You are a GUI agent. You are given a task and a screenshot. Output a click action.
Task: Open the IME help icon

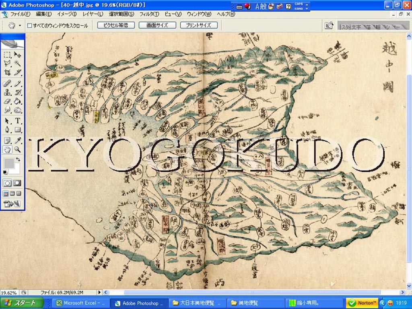tap(288, 6)
